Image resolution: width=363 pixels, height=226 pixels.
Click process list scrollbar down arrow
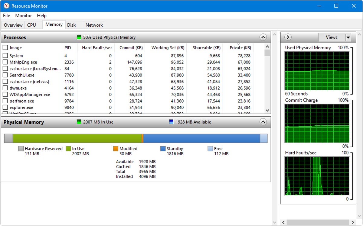pyautogui.click(x=267, y=111)
